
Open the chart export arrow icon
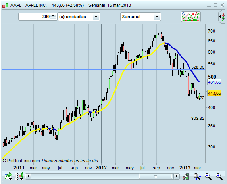[x=8, y=176]
